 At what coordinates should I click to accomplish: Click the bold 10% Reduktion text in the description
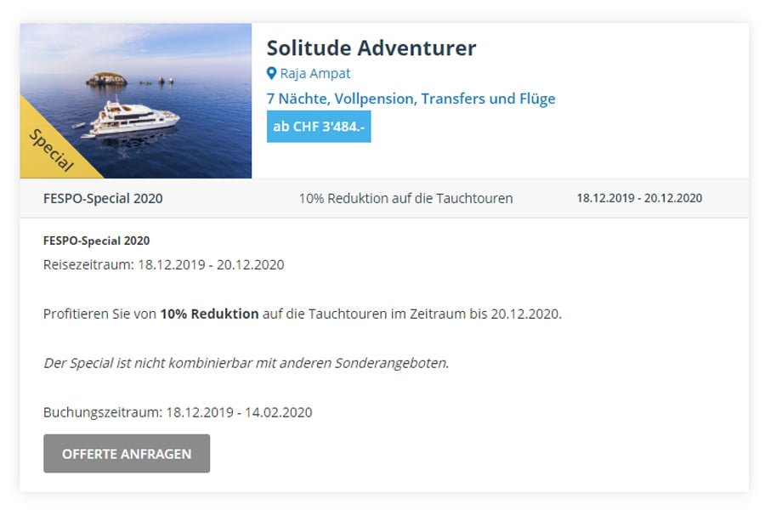209,314
